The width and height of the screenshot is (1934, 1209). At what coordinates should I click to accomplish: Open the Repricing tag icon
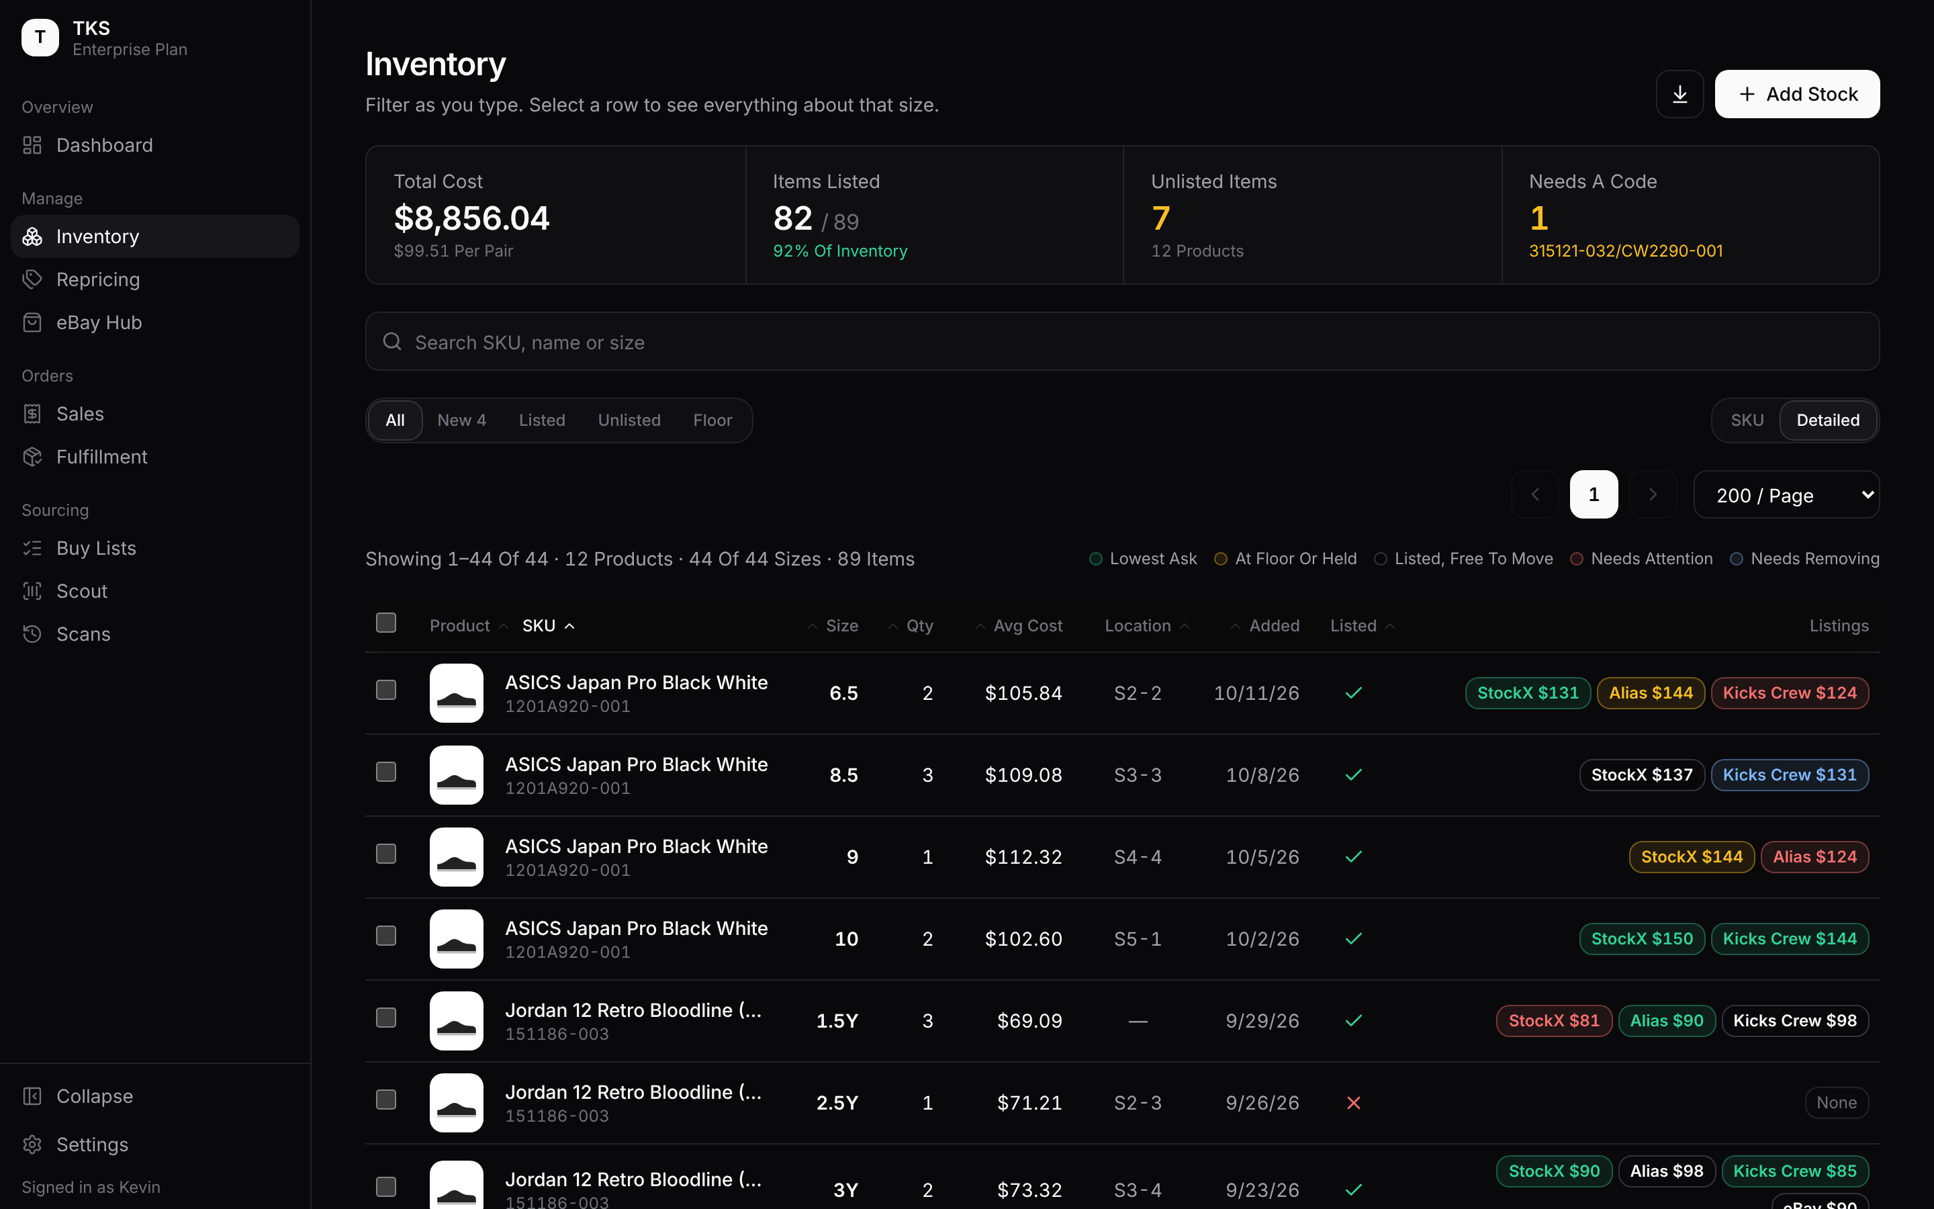[x=32, y=280]
